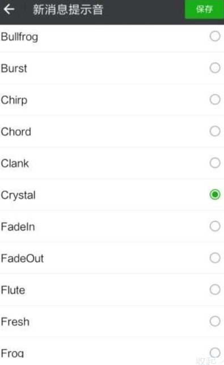Screen dimensions: 224x365
Task: Tap the Crystal list row text
Action: pos(18,195)
